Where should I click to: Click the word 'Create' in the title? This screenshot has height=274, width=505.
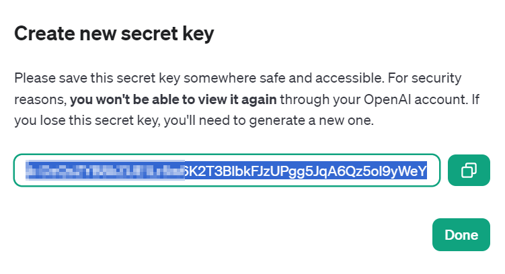pos(44,34)
